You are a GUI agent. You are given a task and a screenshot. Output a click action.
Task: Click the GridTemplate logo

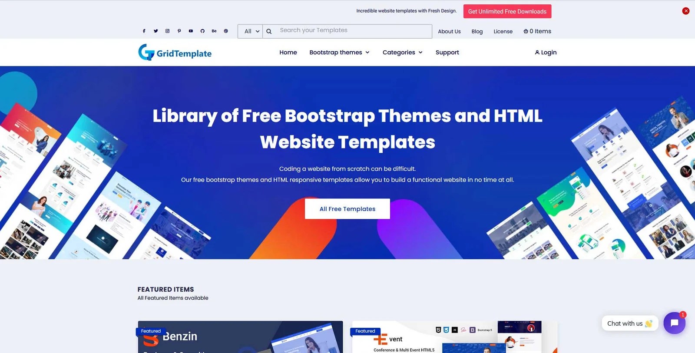point(175,53)
